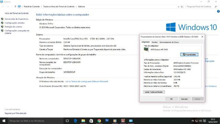Image resolution: width=220 pixels, height=124 pixels.
Task: Select the 1792 MB total graphics memory
Action: tap(177, 77)
